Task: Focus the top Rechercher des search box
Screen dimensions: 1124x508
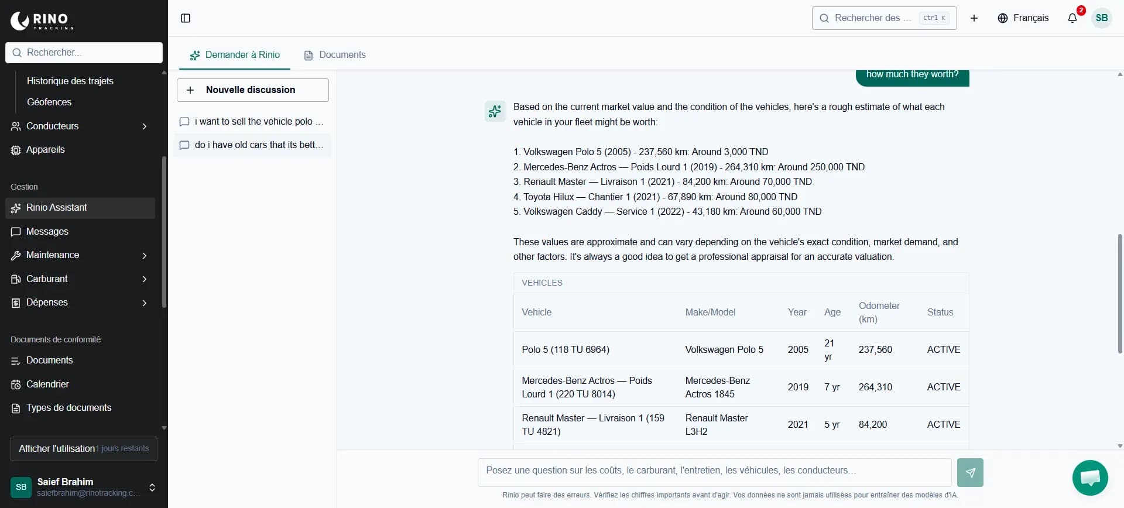Action: point(884,18)
